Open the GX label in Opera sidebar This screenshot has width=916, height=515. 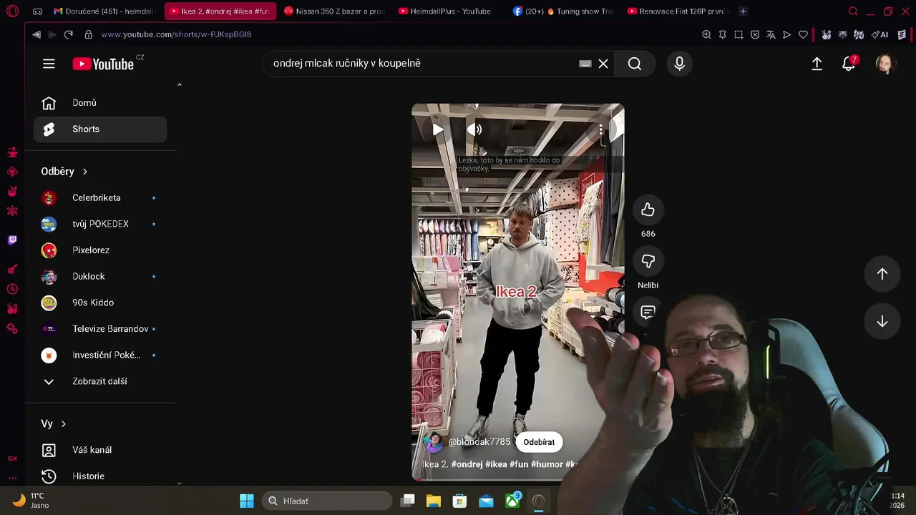click(x=12, y=458)
